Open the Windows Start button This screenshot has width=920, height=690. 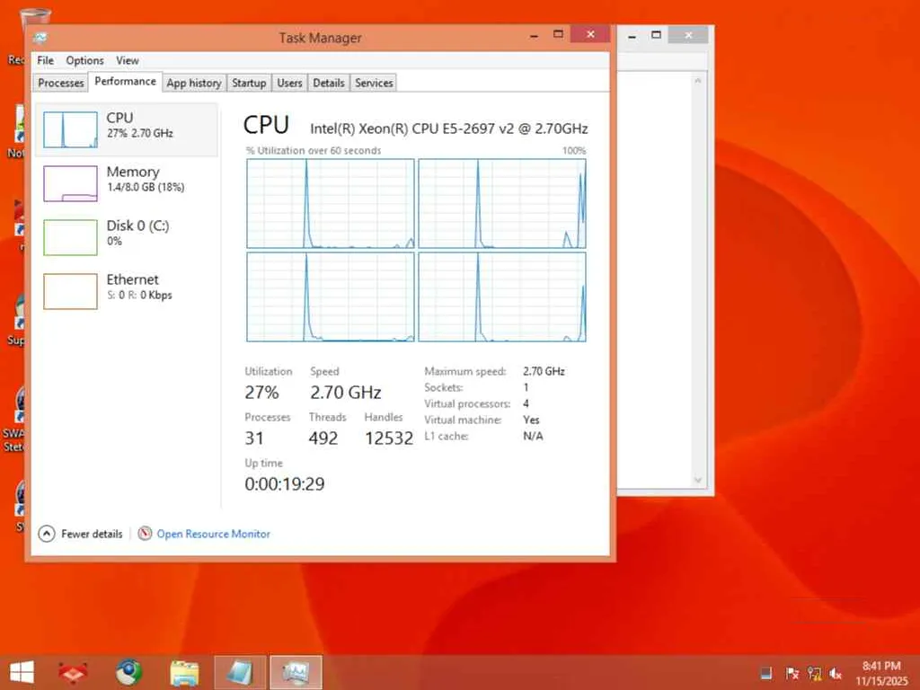22,672
